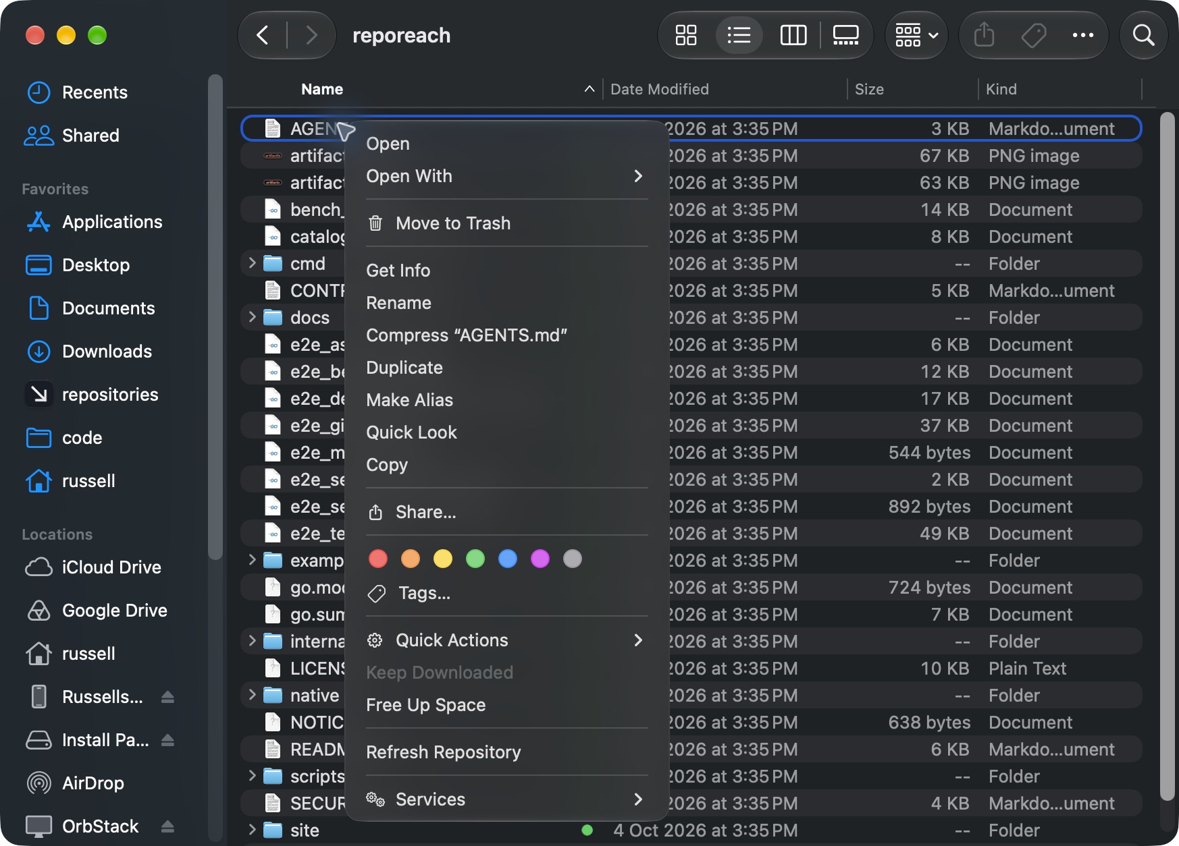Switch to column view
This screenshot has width=1179, height=846.
click(x=793, y=35)
